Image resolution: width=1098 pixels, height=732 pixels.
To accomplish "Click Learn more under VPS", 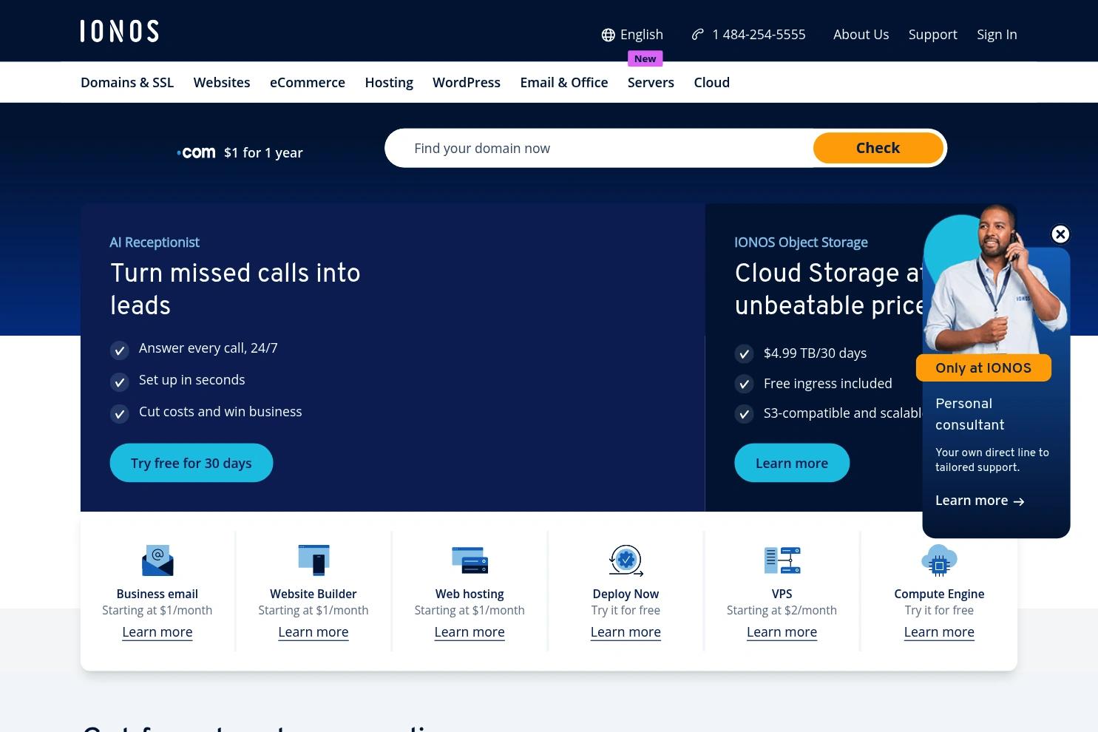I will tap(782, 632).
